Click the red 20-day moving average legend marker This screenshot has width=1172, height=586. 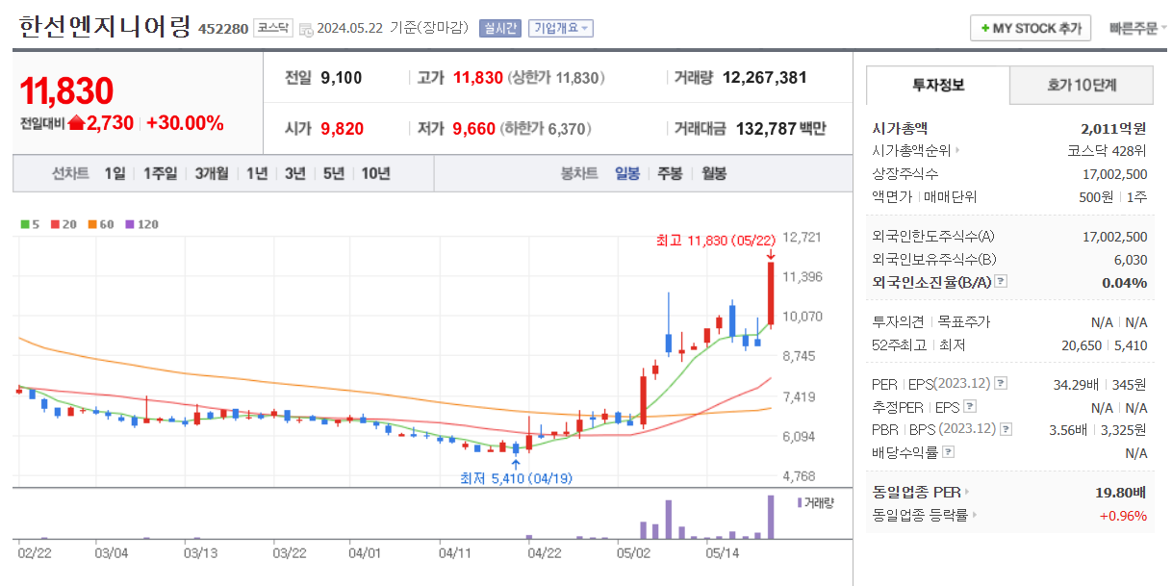(54, 224)
